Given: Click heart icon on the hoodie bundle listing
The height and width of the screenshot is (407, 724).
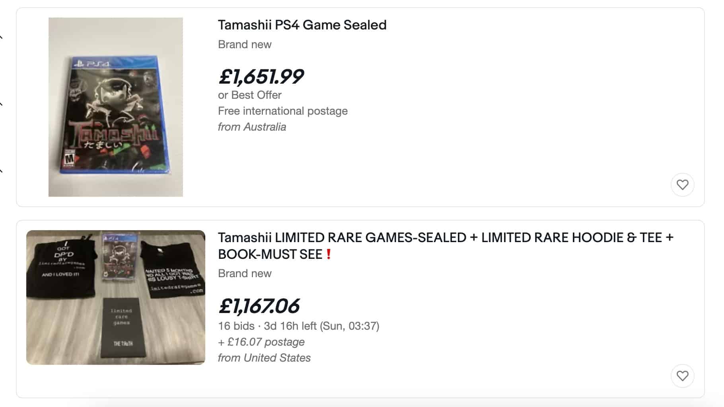Looking at the screenshot, I should click(682, 376).
